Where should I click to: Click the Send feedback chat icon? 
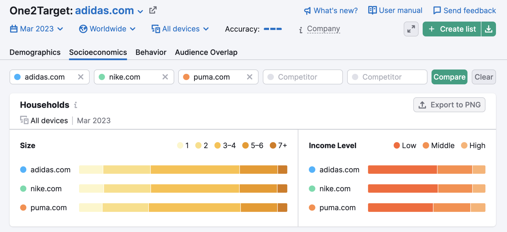pyautogui.click(x=437, y=11)
